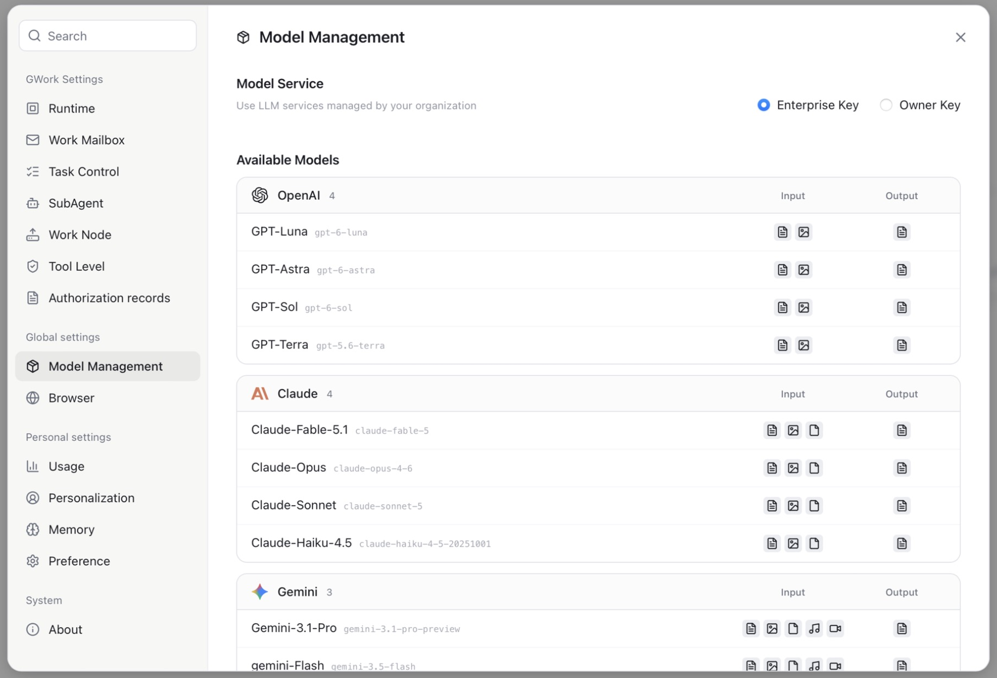Focus the Search field in the sidebar
Screen dimensions: 997x678
tap(108, 36)
